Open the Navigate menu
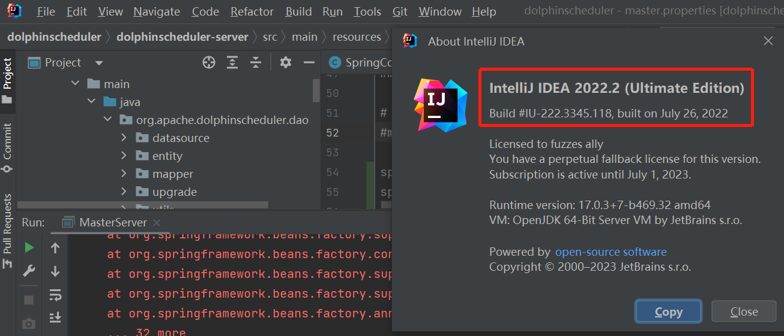 coord(157,11)
